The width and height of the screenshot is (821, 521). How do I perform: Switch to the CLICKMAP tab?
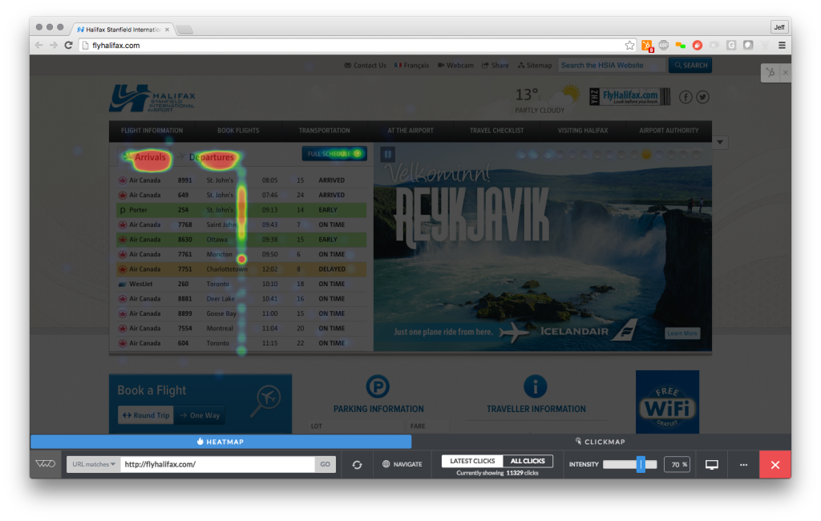pyautogui.click(x=601, y=442)
